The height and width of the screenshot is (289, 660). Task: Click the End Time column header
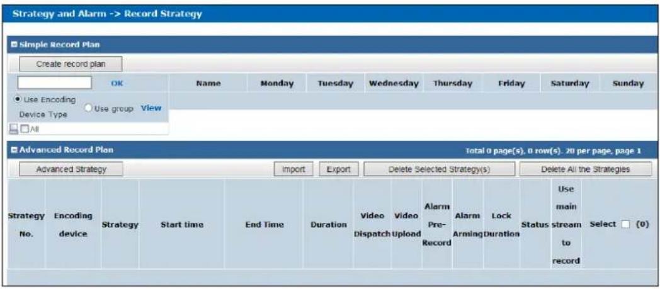pos(265,225)
